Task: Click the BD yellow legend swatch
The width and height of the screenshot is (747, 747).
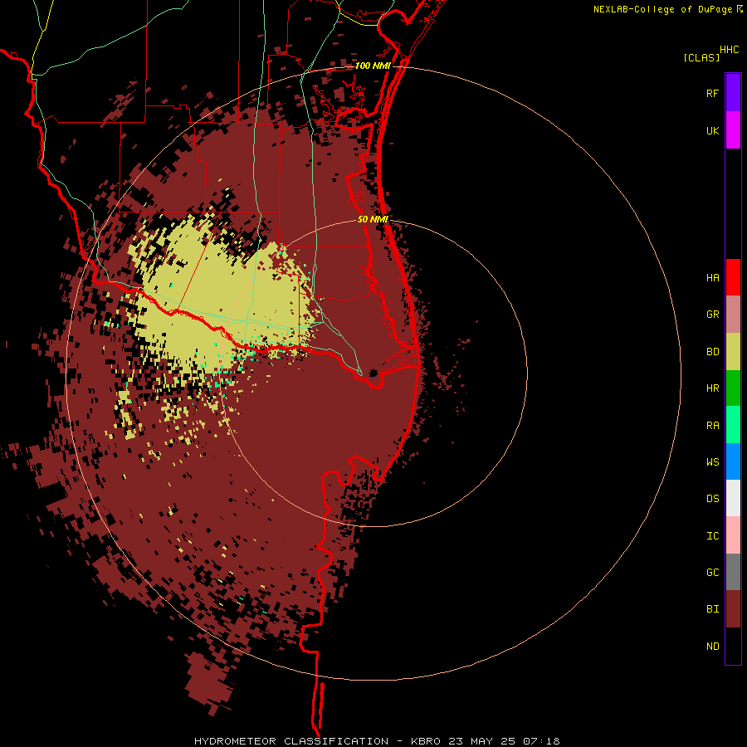Action: pyautogui.click(x=733, y=352)
